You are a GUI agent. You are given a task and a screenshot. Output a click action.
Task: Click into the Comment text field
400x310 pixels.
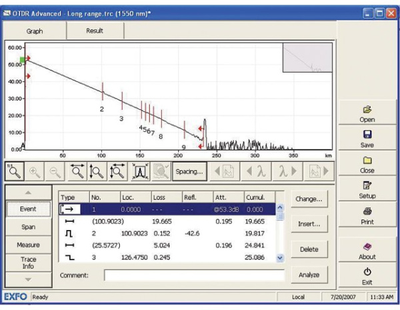pyautogui.click(x=193, y=275)
